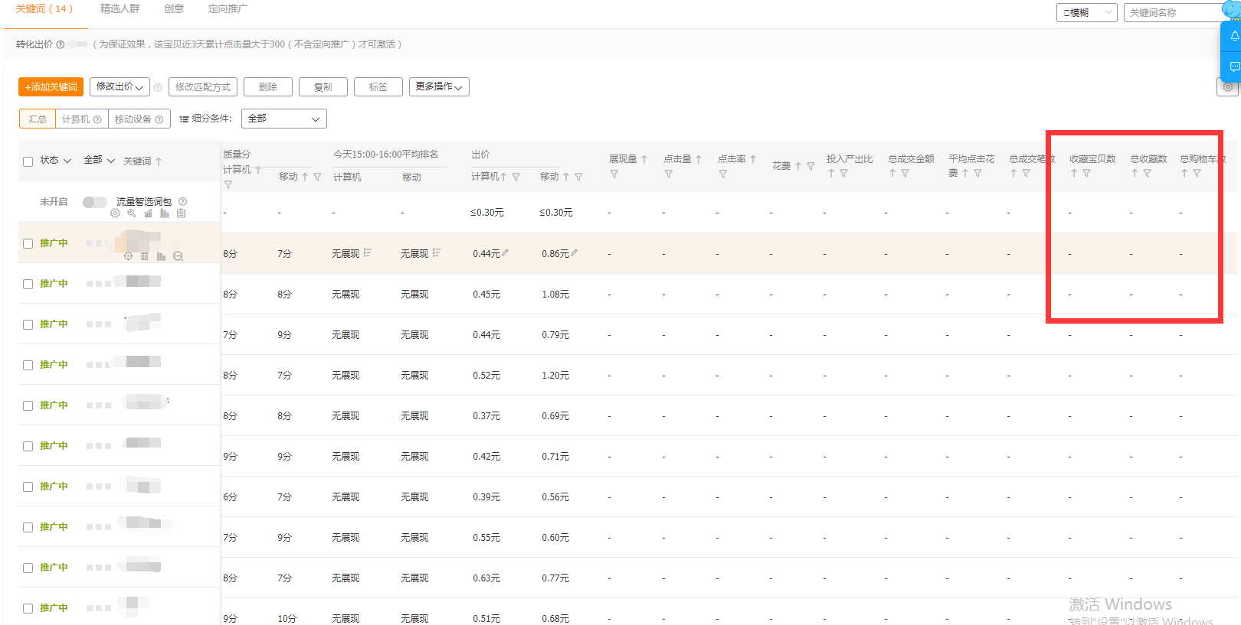Screen dimensions: 1241x625
Task: Open table column settings gear
Action: click(1228, 86)
